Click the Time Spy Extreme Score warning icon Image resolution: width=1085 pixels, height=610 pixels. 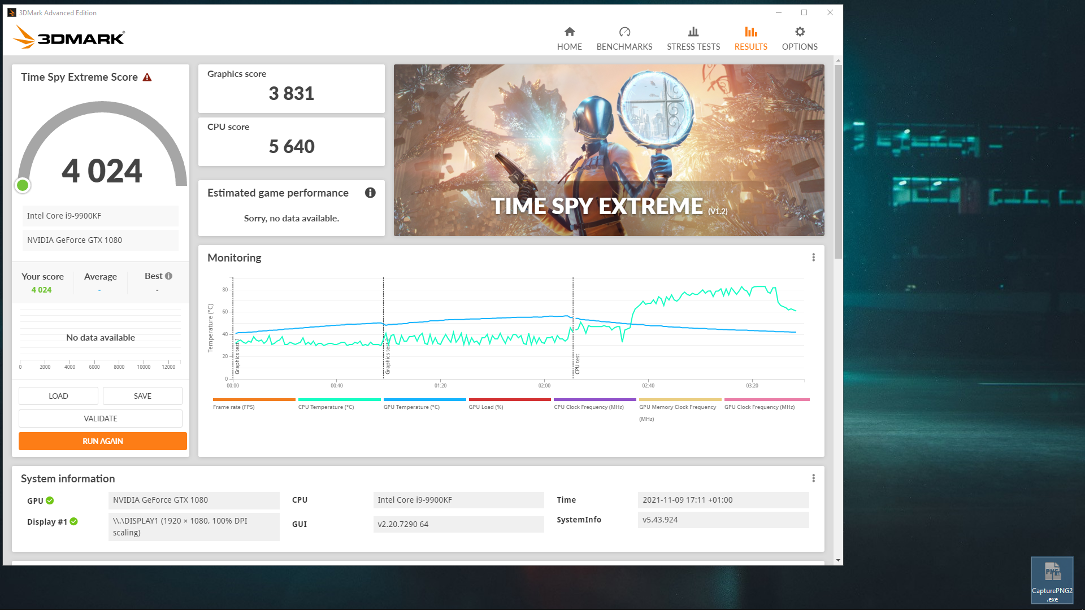coord(147,77)
